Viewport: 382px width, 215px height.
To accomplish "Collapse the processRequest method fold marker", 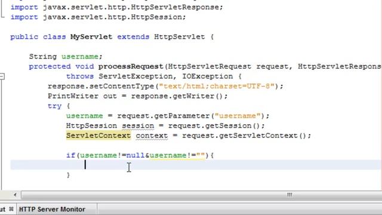I will pos(2,76).
